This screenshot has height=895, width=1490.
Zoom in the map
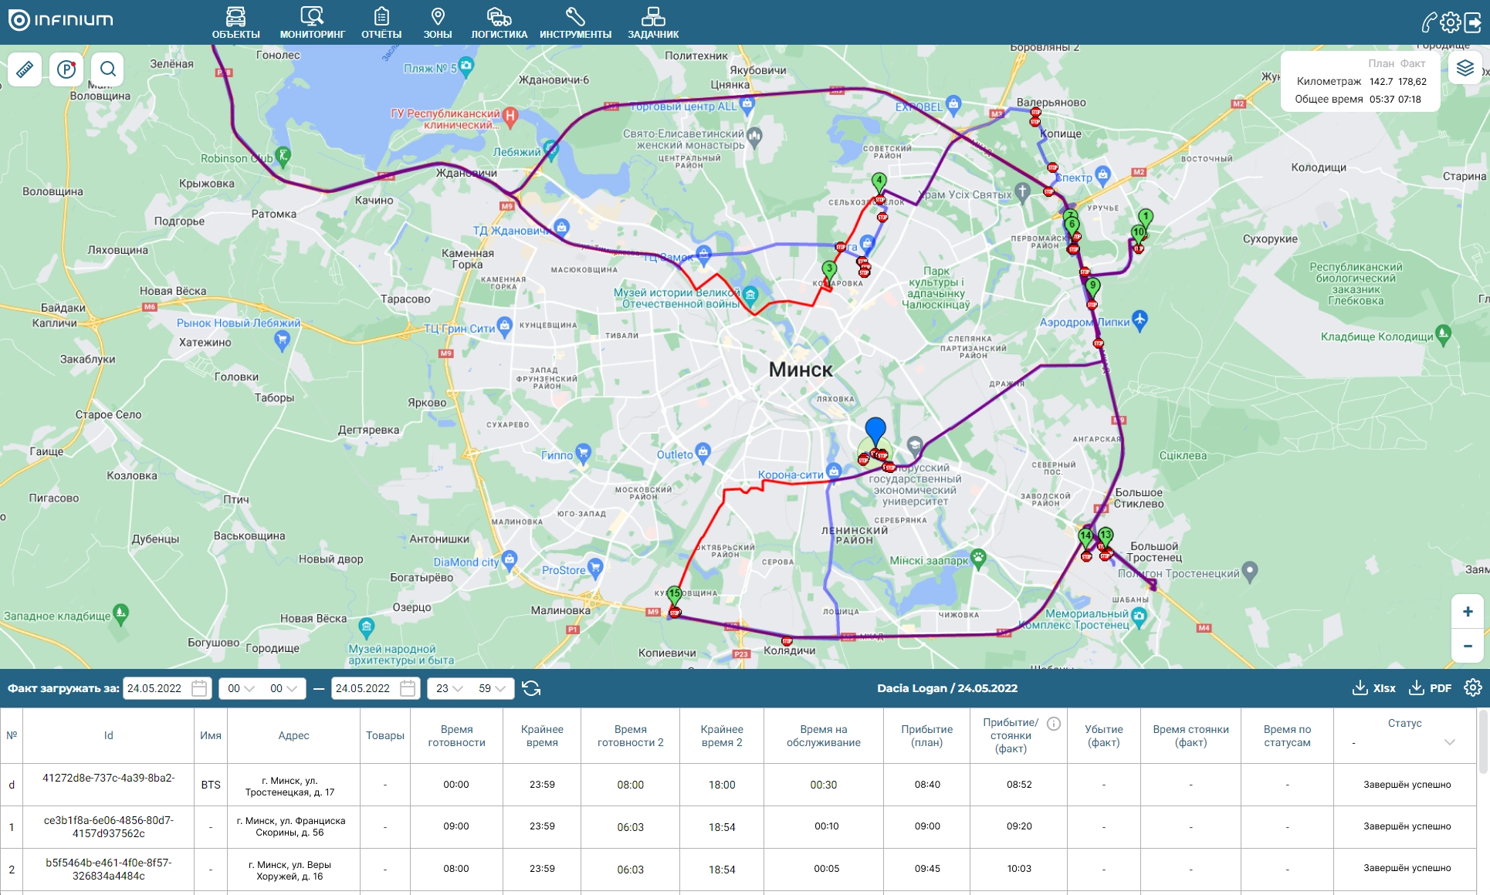click(1467, 612)
